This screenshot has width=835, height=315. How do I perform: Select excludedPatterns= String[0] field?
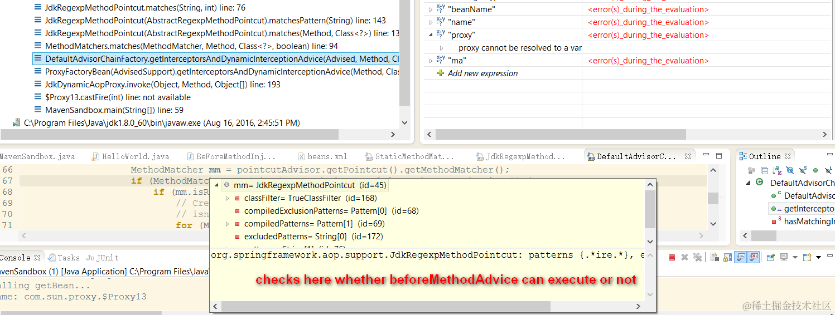(313, 237)
